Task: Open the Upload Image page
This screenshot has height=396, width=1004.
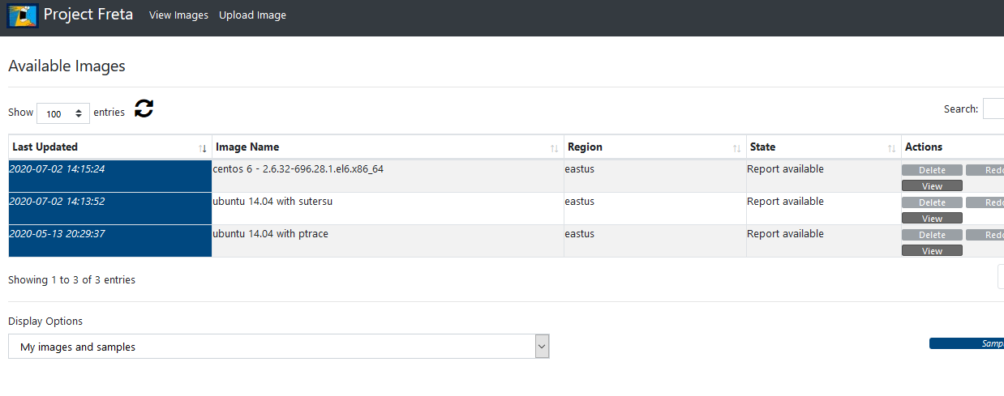Action: pyautogui.click(x=252, y=15)
